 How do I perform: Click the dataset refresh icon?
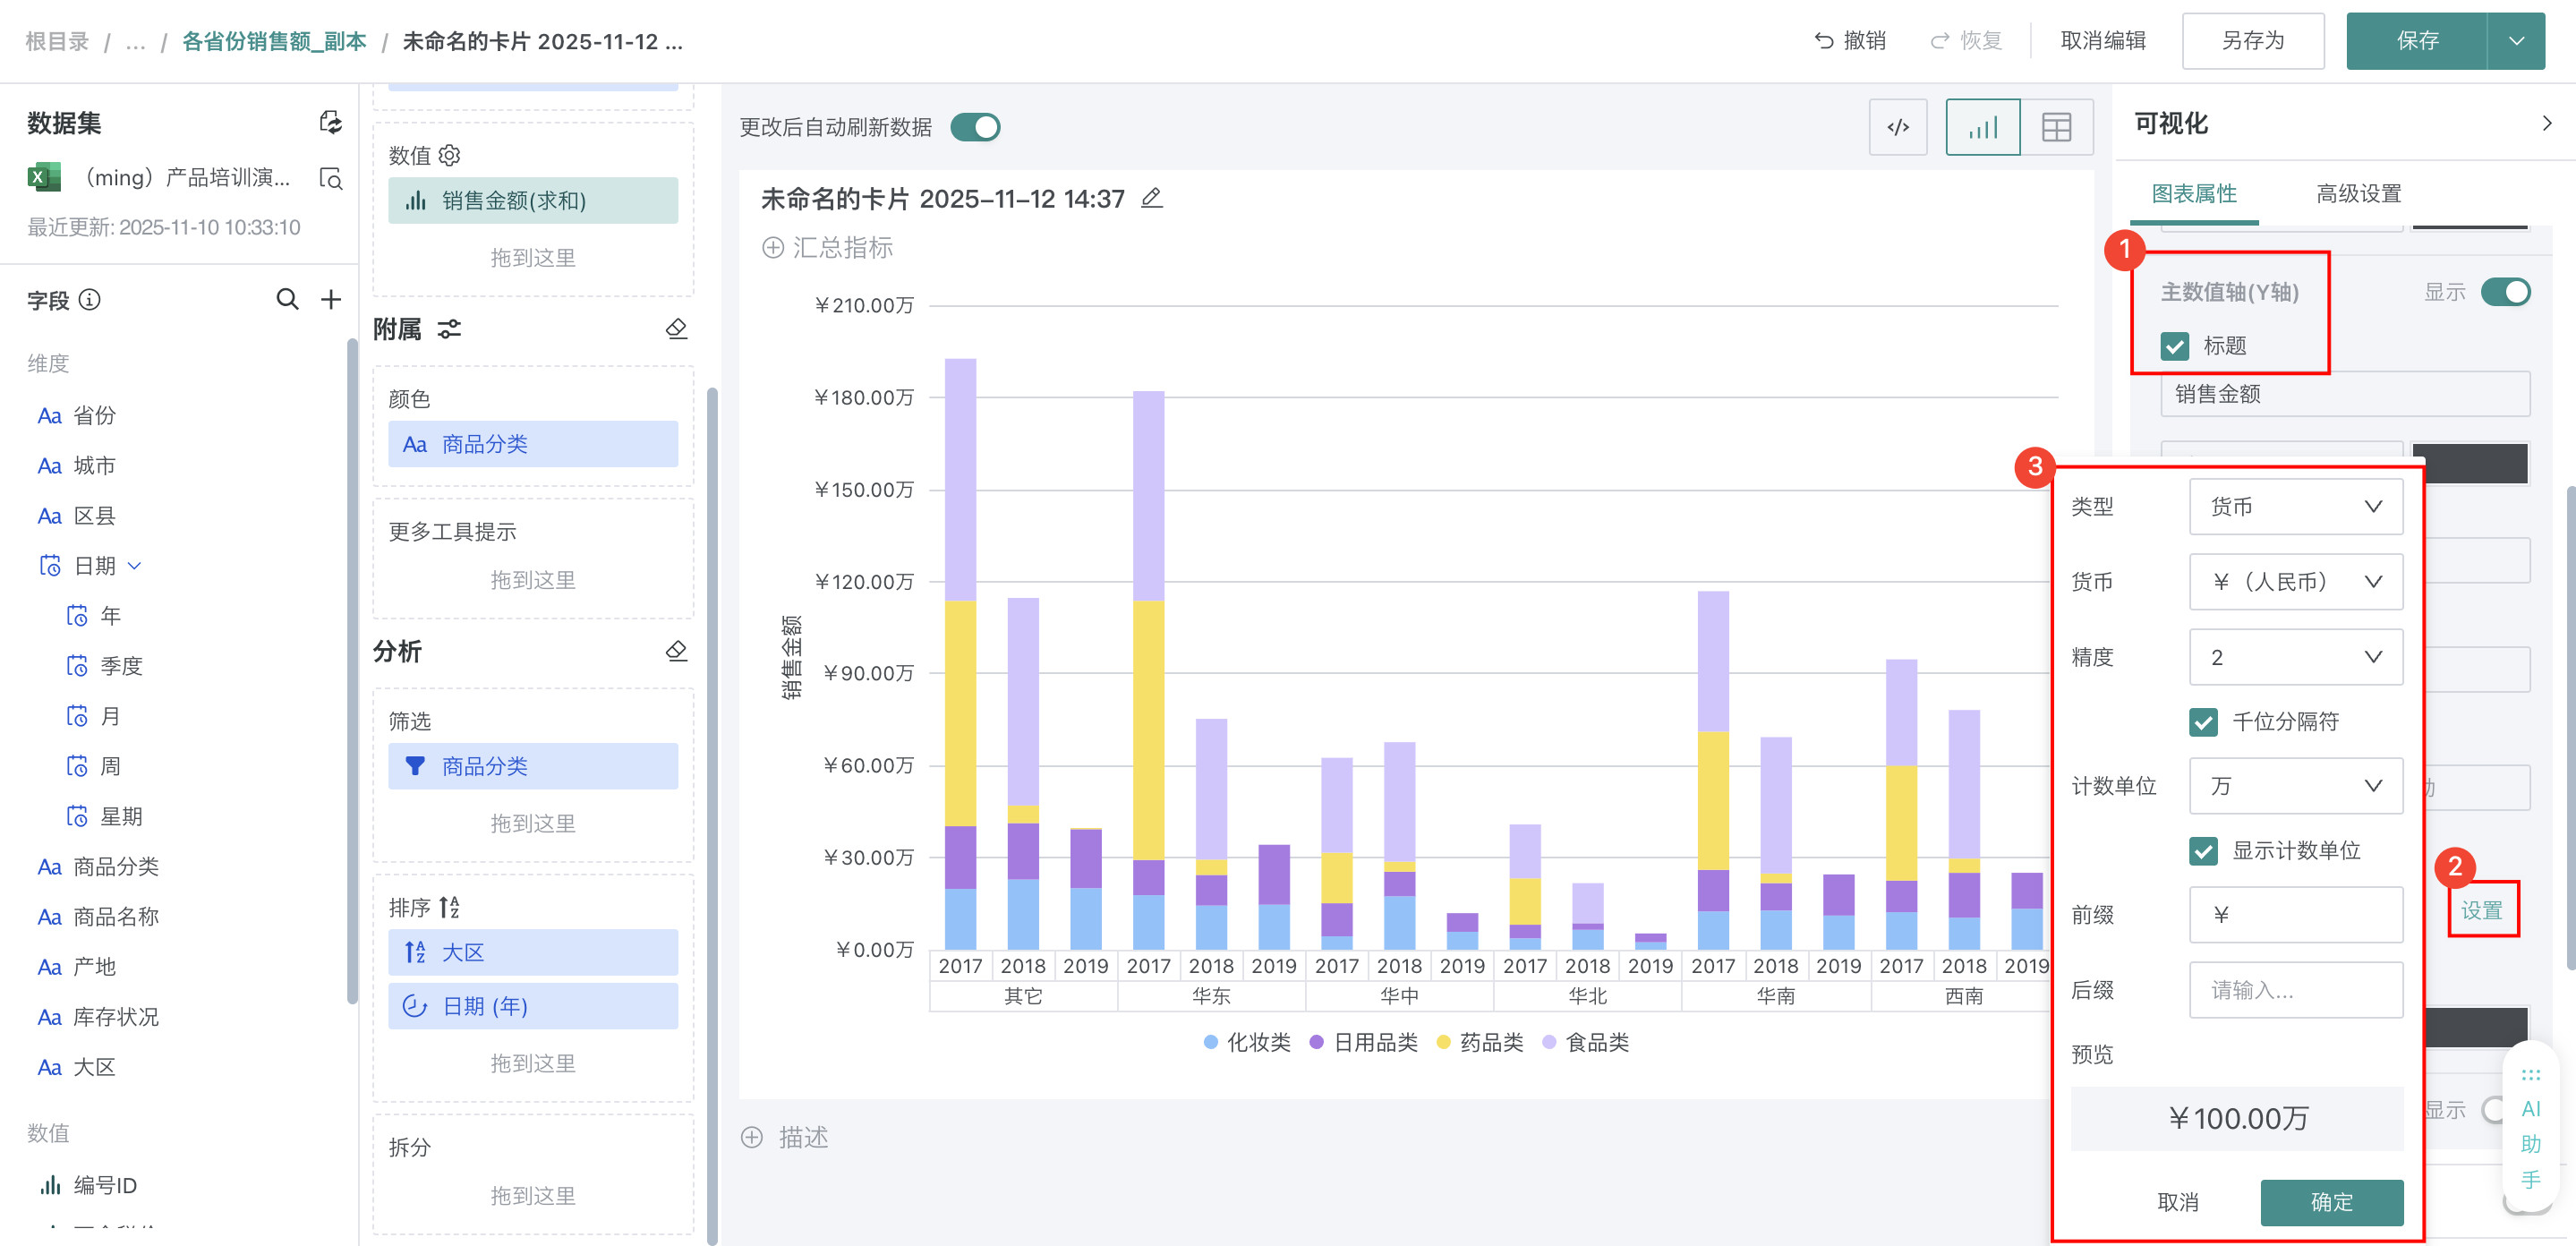coord(330,123)
